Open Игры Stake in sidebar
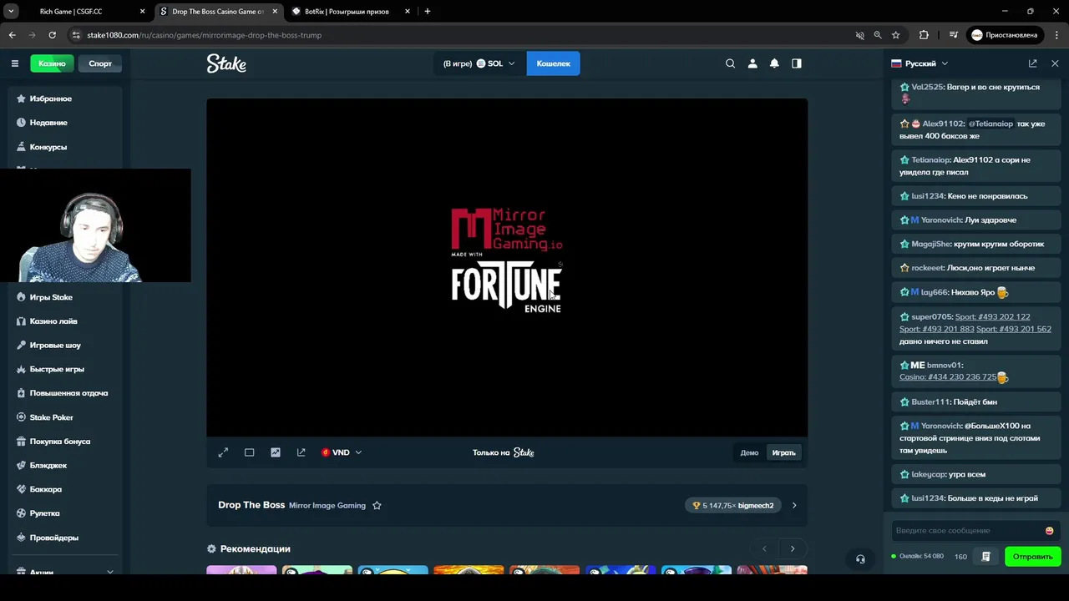Viewport: 1069px width, 601px height. click(x=65, y=297)
